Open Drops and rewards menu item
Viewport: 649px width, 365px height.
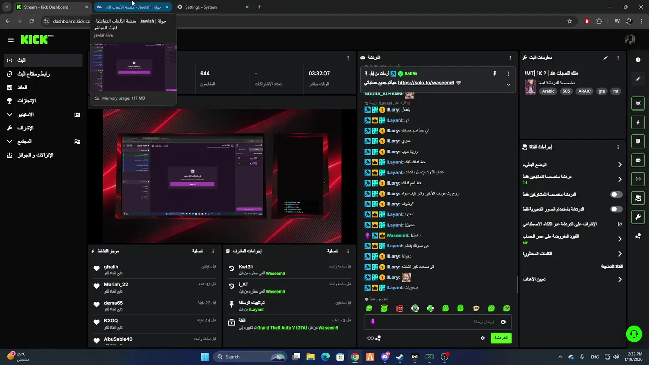coord(43,155)
